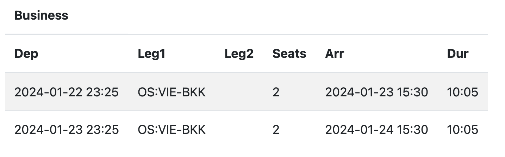The width and height of the screenshot is (505, 157).
Task: Click arrival 2024-01-23 15:30 cell
Action: click(x=376, y=93)
